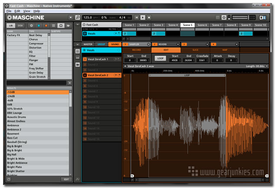Viewport: 275px width, 190px height.
Task: Toggle solo icon on Vocal ZeroCash 1
Action: (x=119, y=59)
